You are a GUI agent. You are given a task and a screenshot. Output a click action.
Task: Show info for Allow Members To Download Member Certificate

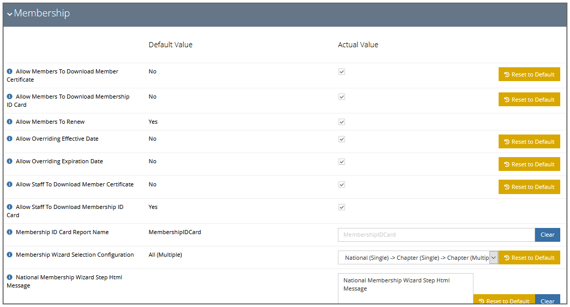click(x=10, y=71)
